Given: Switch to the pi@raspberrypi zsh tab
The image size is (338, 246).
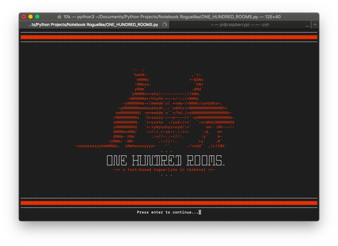Looking at the screenshot, I should tap(240, 25).
